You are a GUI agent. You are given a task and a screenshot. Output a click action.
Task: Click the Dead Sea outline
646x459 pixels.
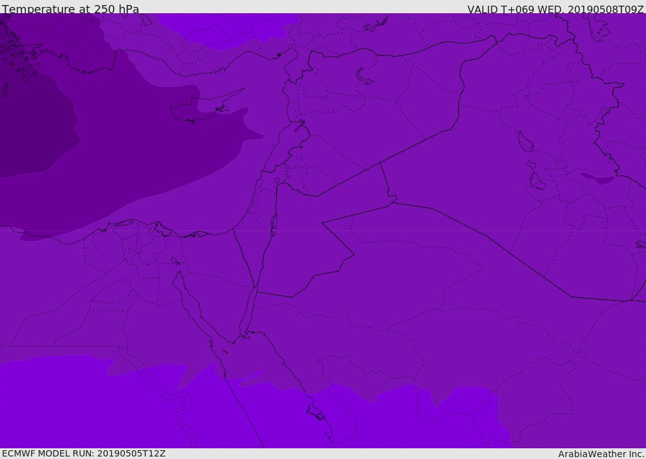(274, 224)
